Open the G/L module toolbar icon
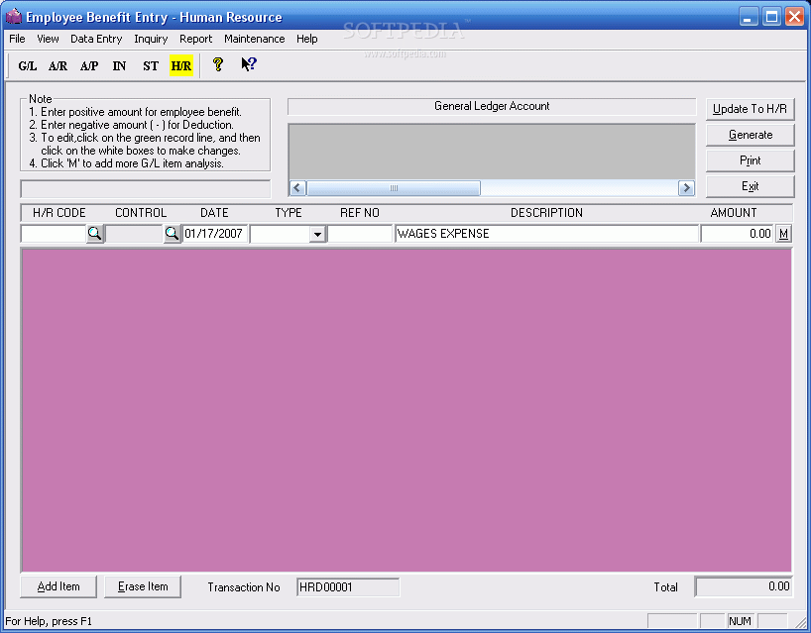Viewport: 811px width, 633px height. (27, 65)
